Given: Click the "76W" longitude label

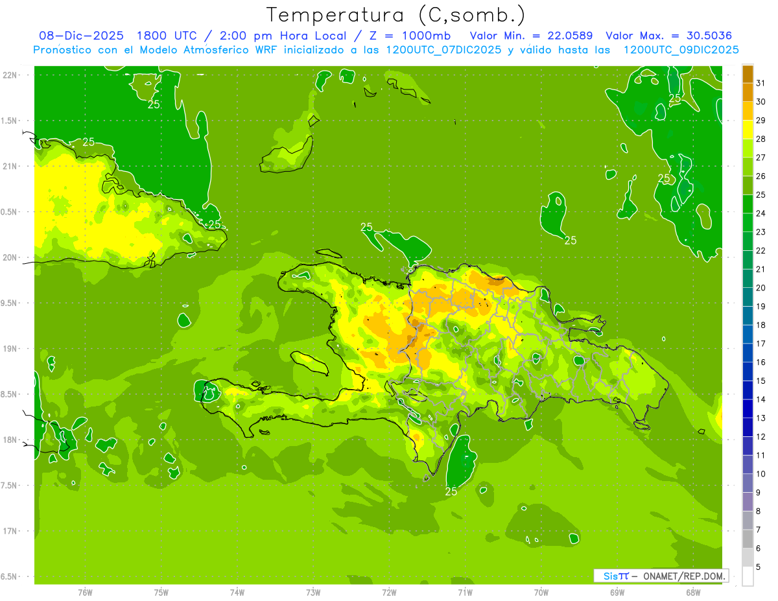Looking at the screenshot, I should [x=85, y=593].
